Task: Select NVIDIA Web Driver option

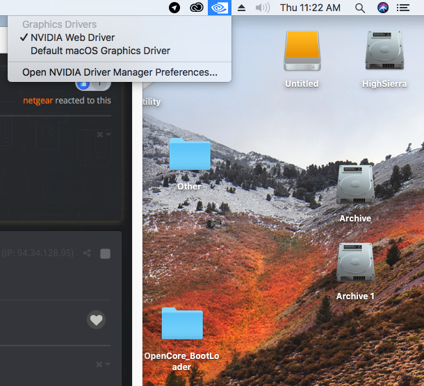Action: pyautogui.click(x=120, y=37)
